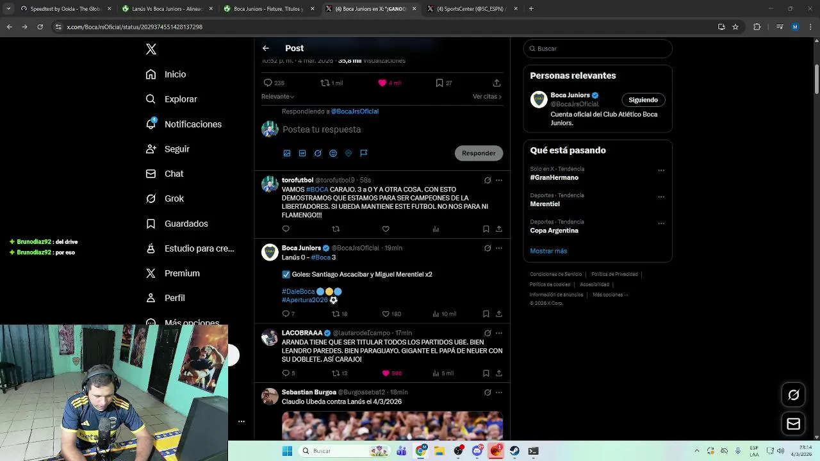
Task: Open more options on torofutbol post
Action: pos(499,181)
